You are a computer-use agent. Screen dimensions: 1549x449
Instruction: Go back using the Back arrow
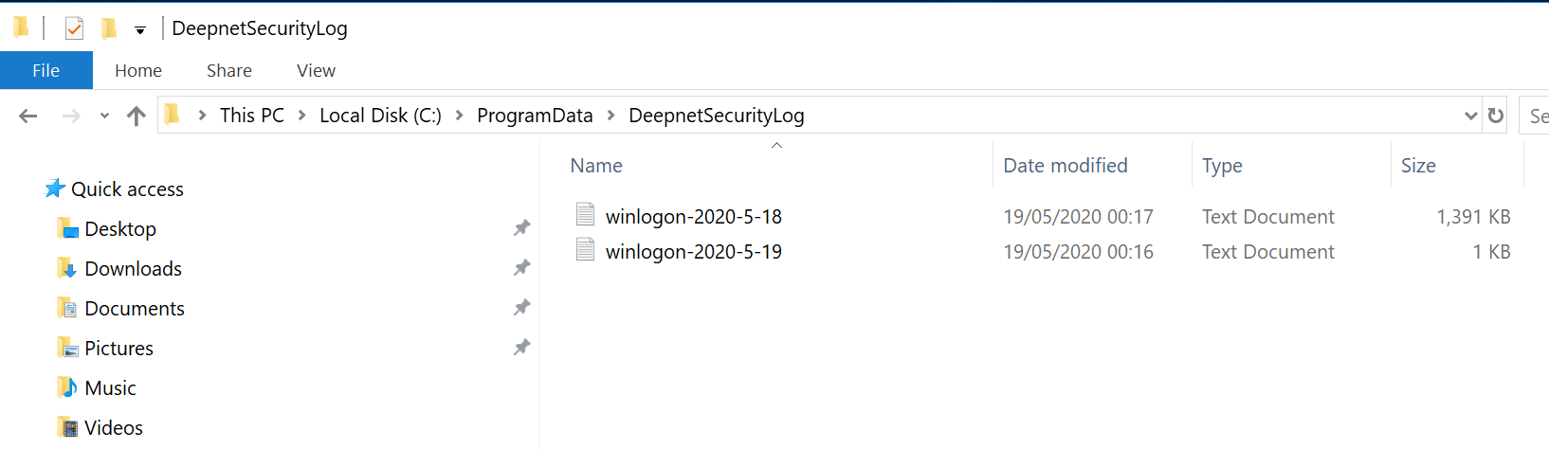click(x=28, y=116)
